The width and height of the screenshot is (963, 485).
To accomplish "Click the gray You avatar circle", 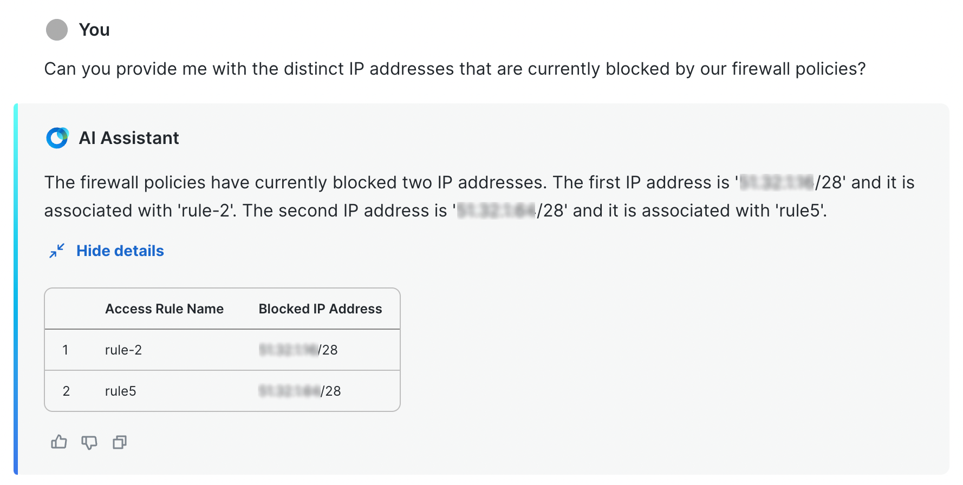I will [56, 30].
